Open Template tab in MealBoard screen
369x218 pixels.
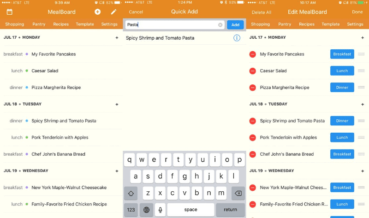point(85,24)
